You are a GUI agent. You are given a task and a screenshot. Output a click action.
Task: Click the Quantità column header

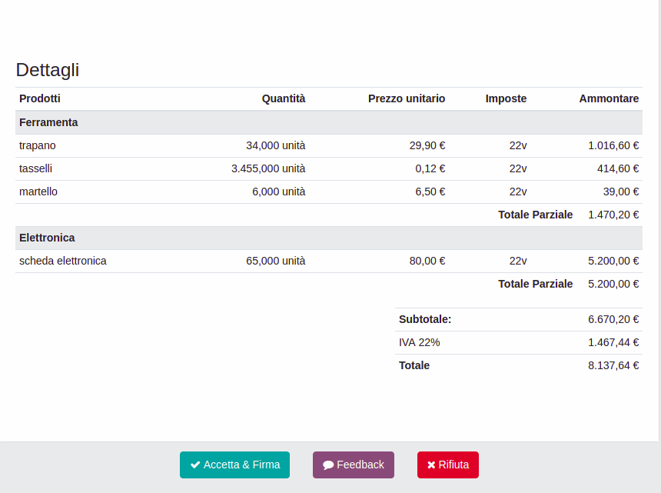coord(284,98)
